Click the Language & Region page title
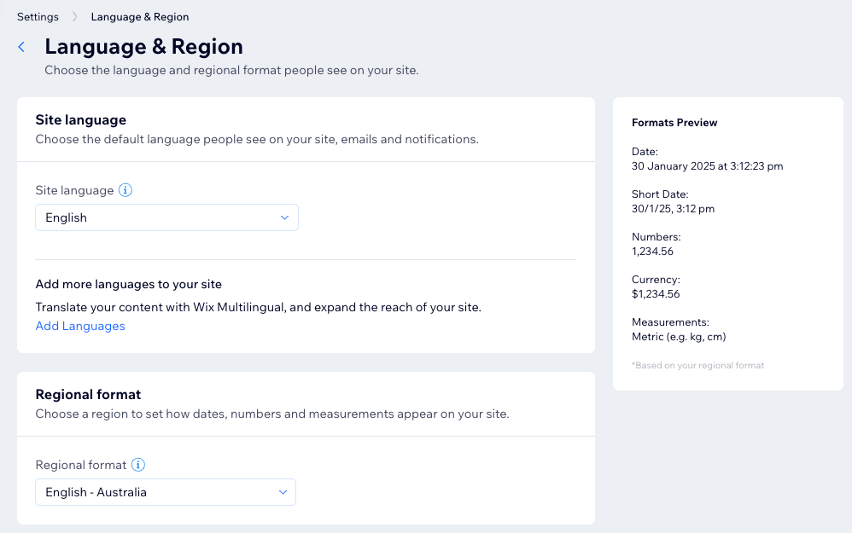The height and width of the screenshot is (533, 852). coord(144,47)
